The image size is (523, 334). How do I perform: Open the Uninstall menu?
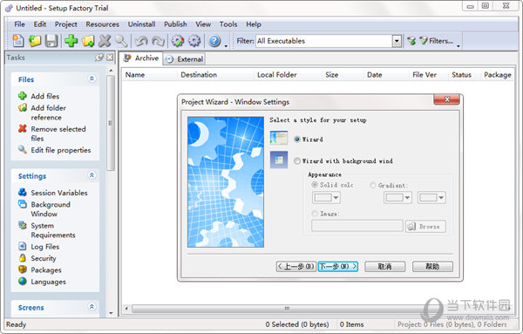click(x=141, y=24)
